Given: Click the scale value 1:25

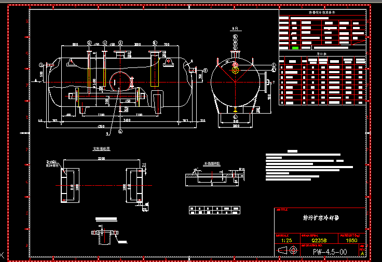Looking at the screenshot, I should [286, 240].
